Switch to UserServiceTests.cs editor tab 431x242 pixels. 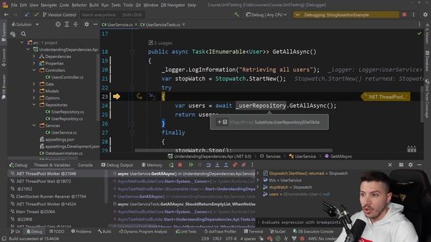click(160, 24)
